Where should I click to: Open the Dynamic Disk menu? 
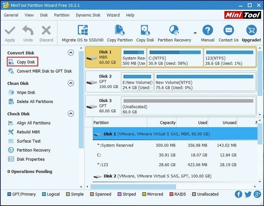pos(88,15)
